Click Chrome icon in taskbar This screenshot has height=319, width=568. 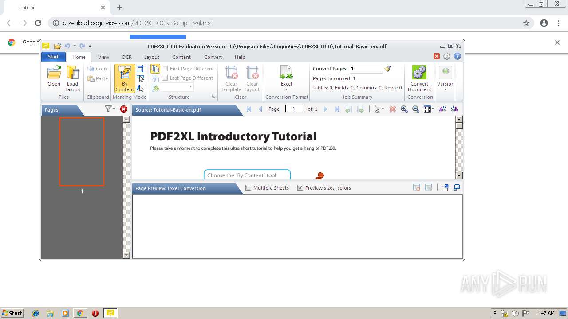(x=80, y=313)
